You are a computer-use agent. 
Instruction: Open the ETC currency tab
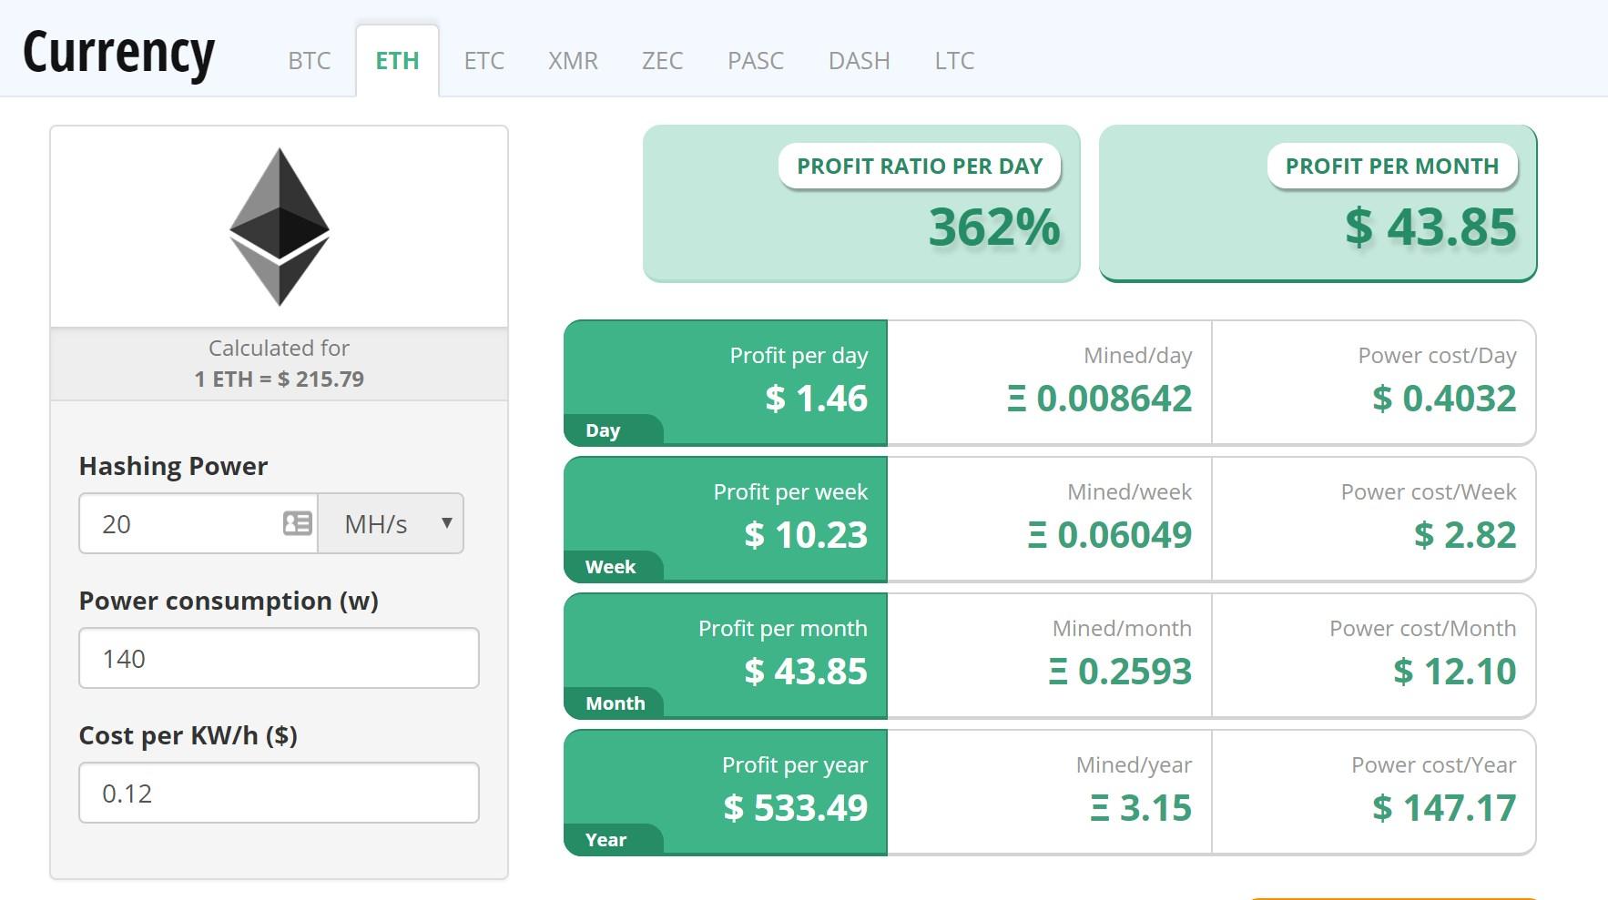coord(483,61)
